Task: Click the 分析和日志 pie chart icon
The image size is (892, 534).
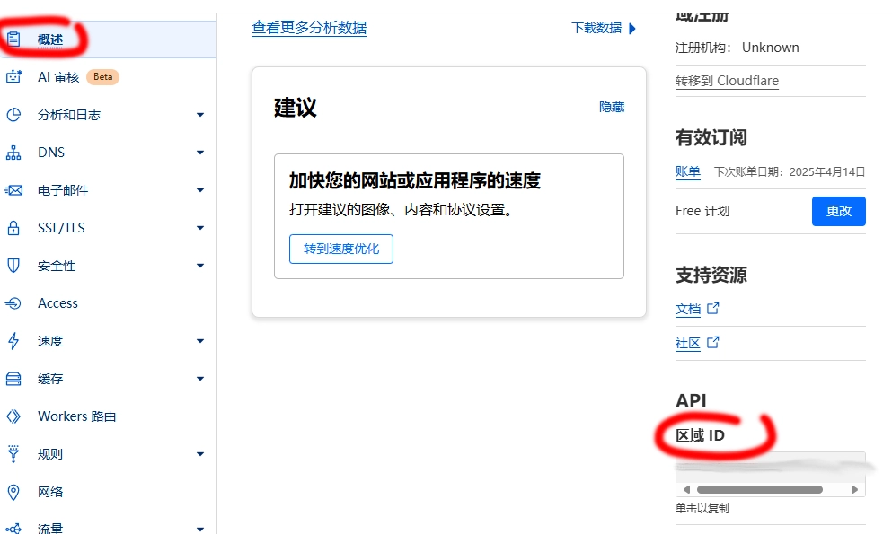Action: [13, 115]
